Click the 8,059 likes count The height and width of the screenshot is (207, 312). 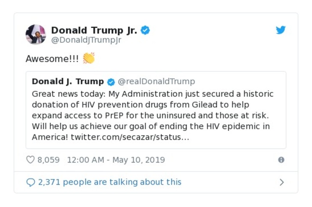point(48,160)
